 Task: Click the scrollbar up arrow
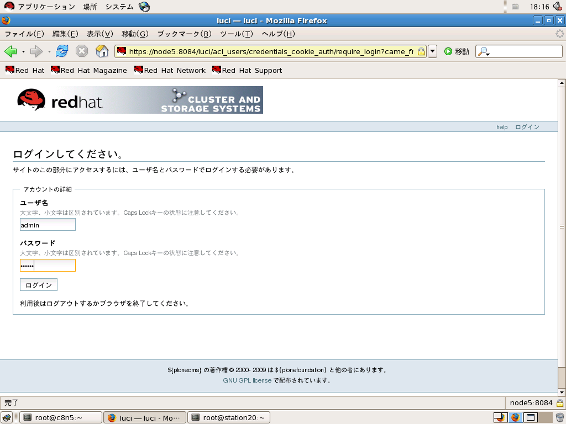(x=562, y=83)
